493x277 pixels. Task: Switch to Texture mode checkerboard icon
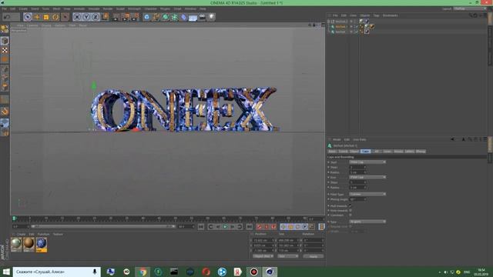pos(5,50)
